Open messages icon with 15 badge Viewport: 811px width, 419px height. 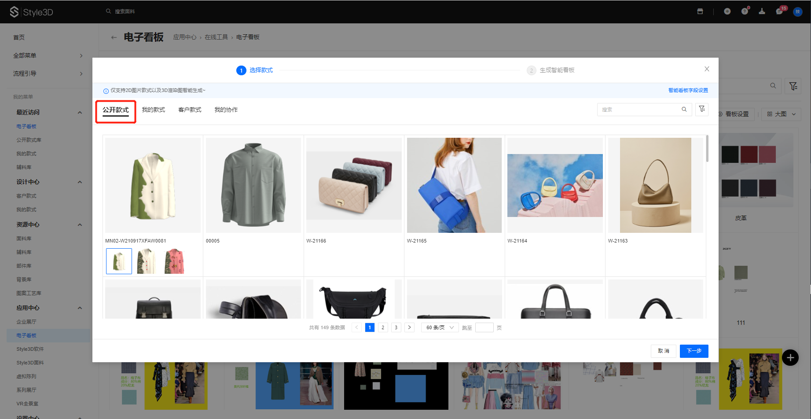click(779, 11)
